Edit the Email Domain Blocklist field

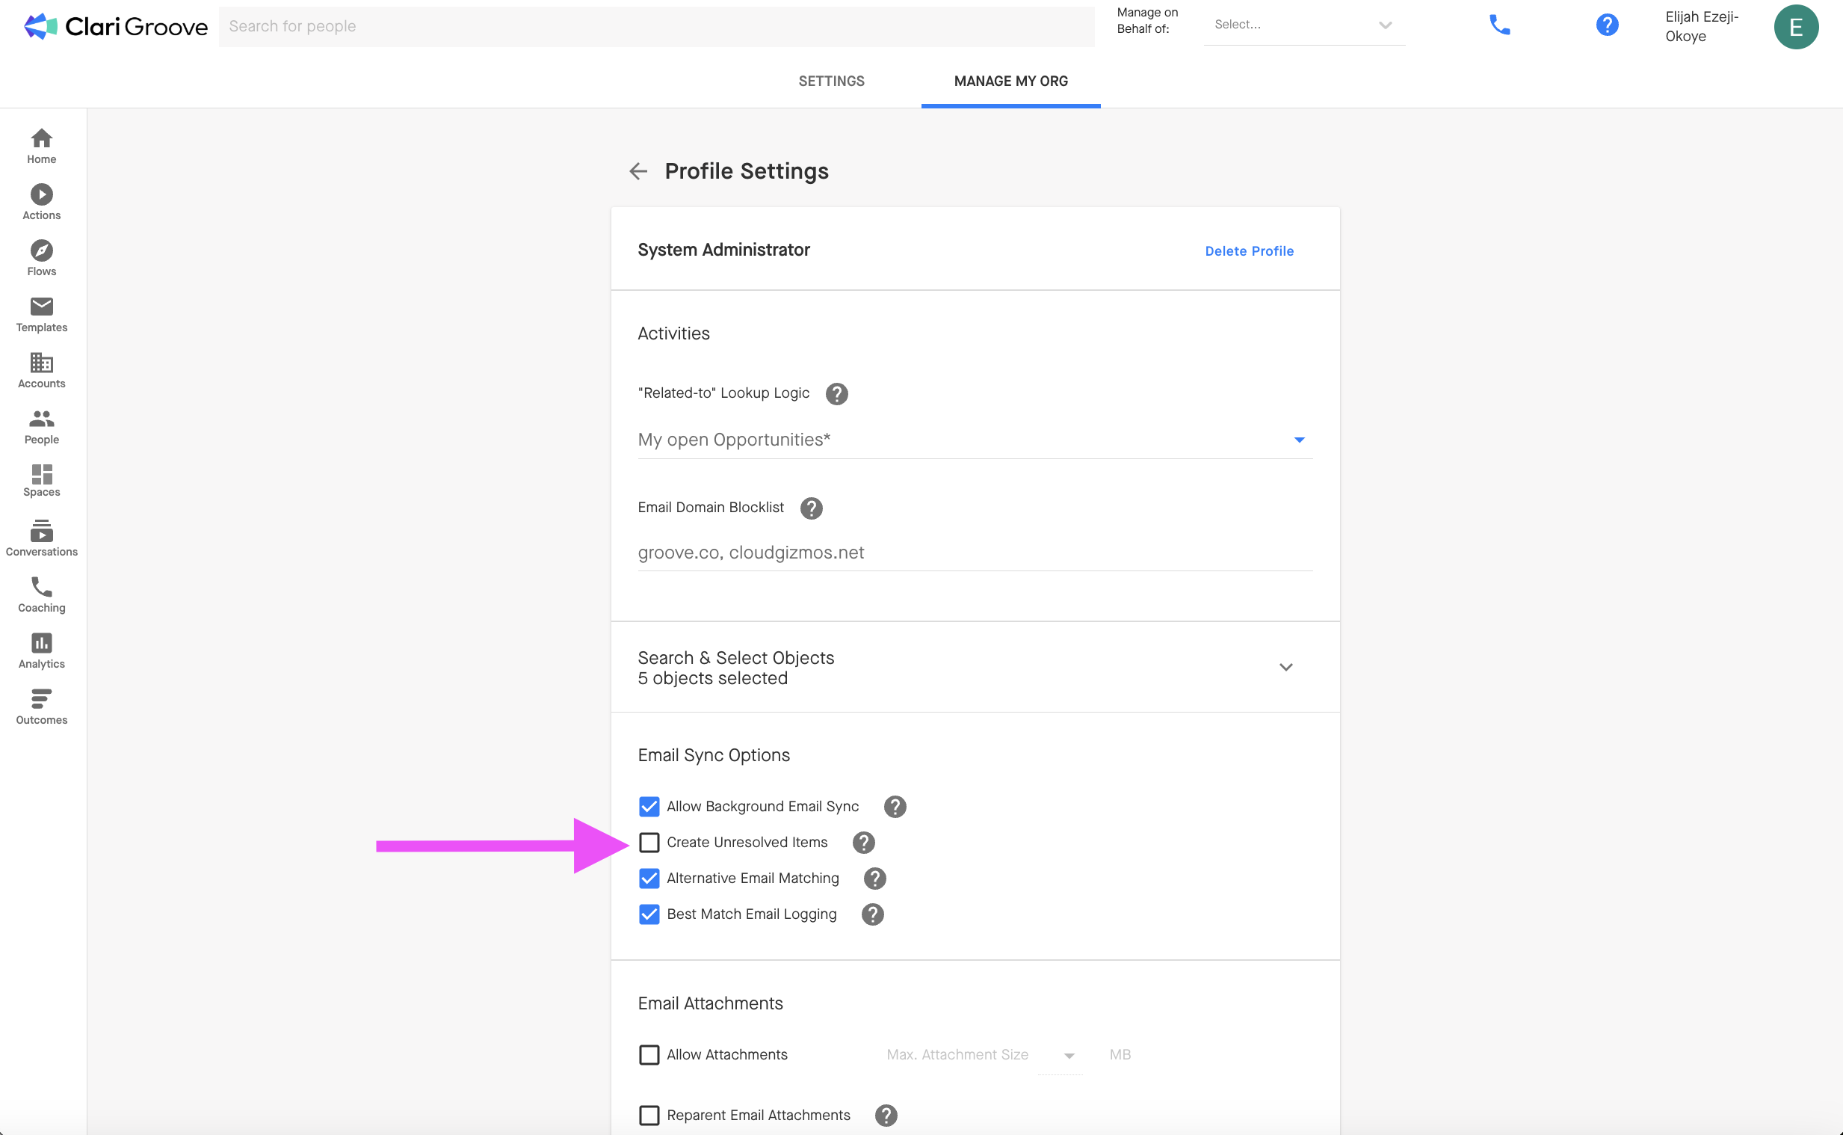click(975, 553)
